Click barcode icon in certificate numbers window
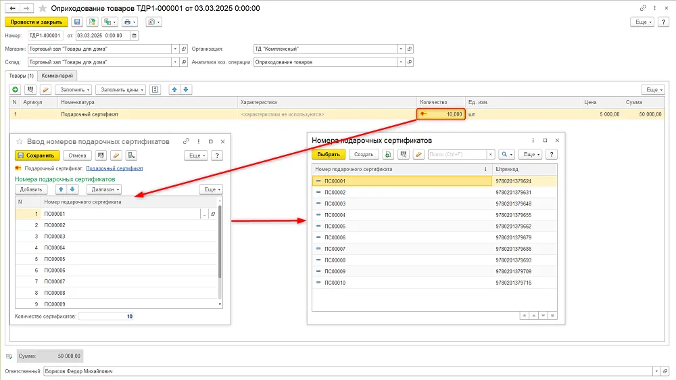This screenshot has width=676, height=380. tap(403, 154)
